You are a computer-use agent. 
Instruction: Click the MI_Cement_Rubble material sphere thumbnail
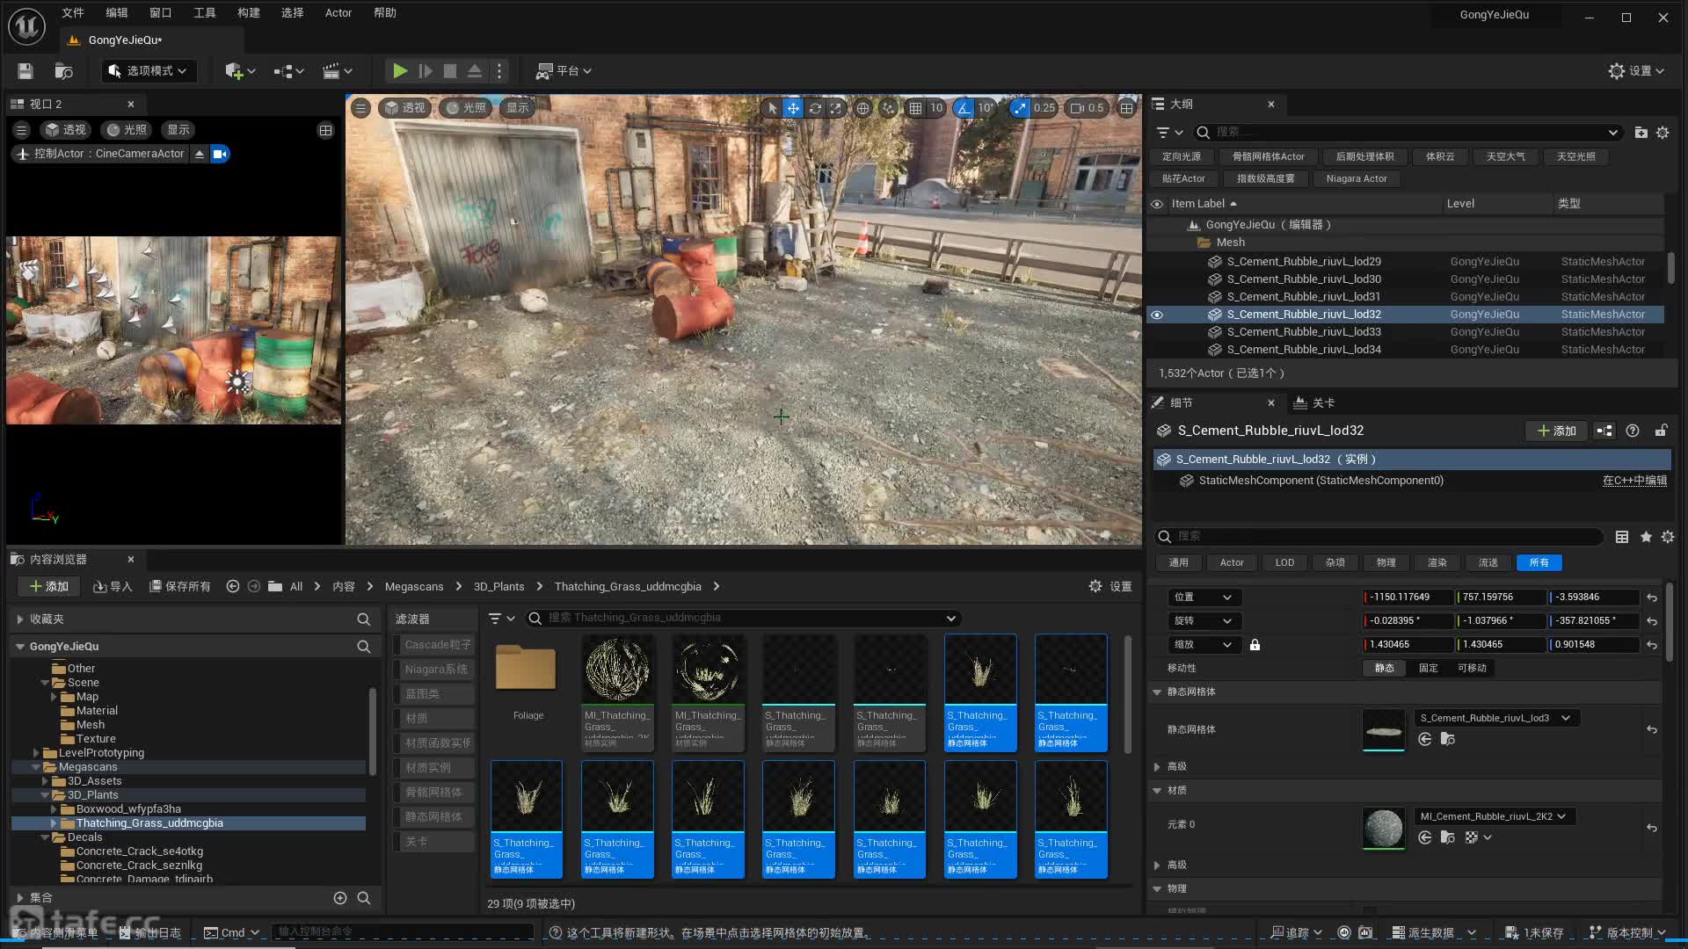click(1383, 828)
